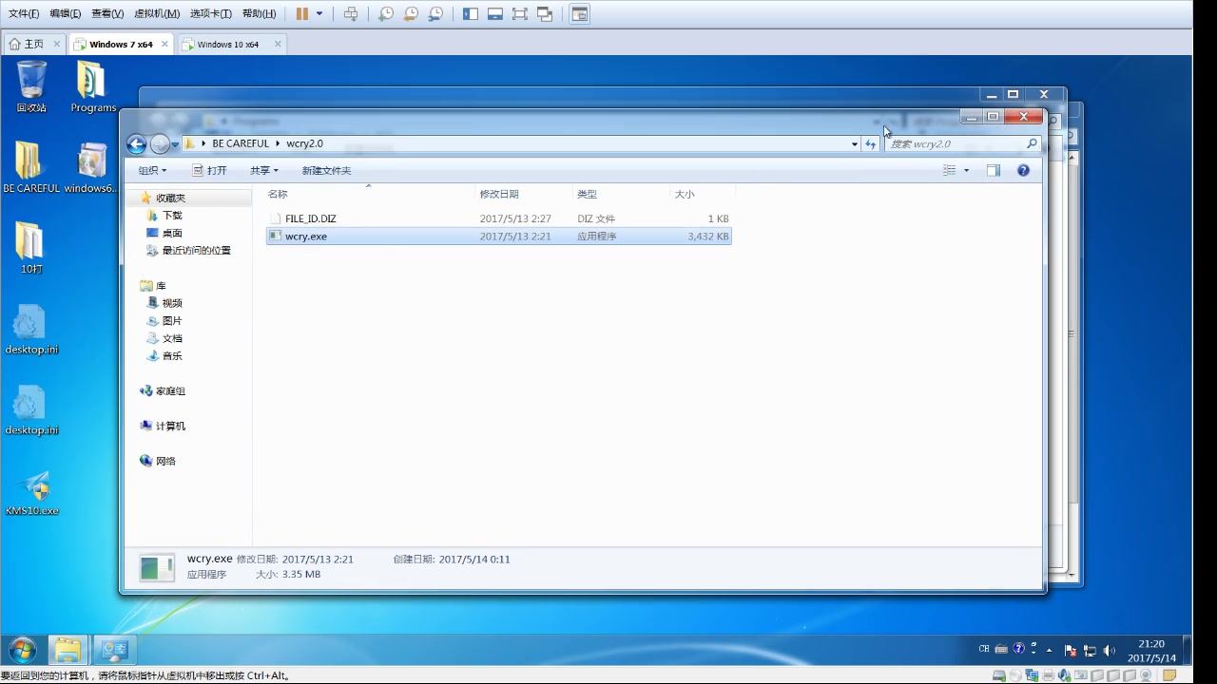
Task: Select the KMS10.exe desktop icon
Action: pos(32,492)
